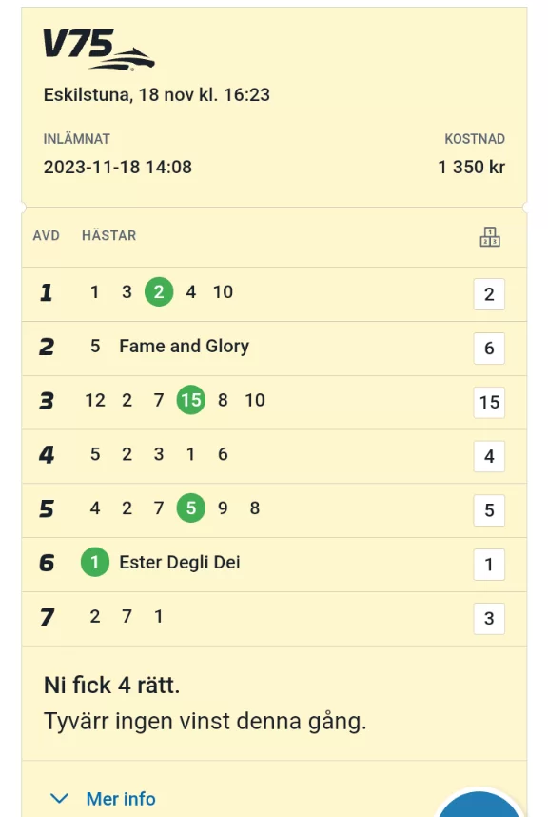Click winner box 4 for race 4
This screenshot has width=548, height=817.
click(x=489, y=456)
